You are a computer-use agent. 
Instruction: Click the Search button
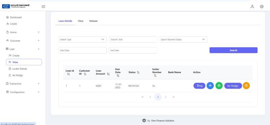pyautogui.click(x=233, y=50)
